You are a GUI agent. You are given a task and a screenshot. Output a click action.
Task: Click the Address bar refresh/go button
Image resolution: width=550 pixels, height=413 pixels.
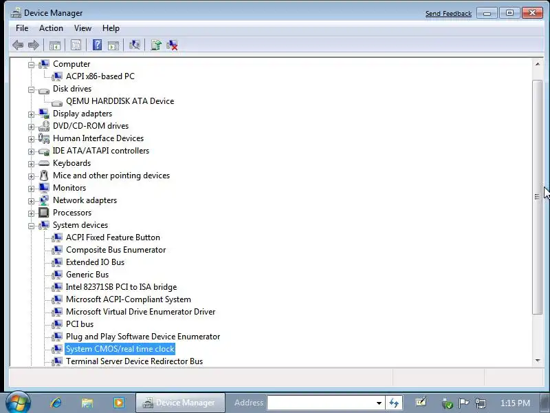click(394, 403)
